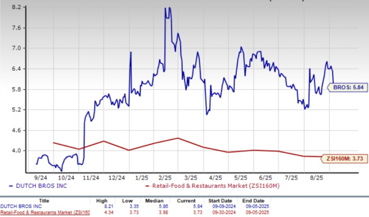Select the DUTCH BROS INC legend entry
This screenshot has width=369, height=217.
click(38, 186)
